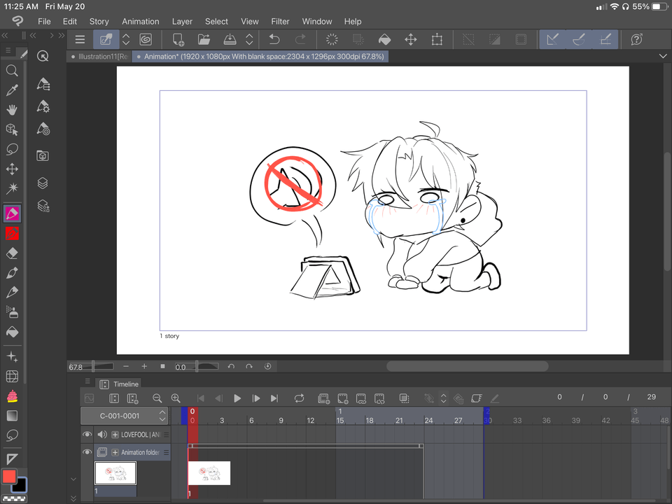Toggle snap to special ruler icon
The width and height of the screenshot is (672, 504).
[579, 40]
